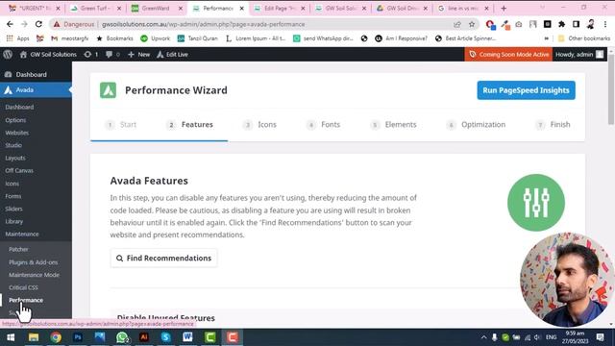Click Coming Soon Mode Active notice

pyautogui.click(x=508, y=55)
